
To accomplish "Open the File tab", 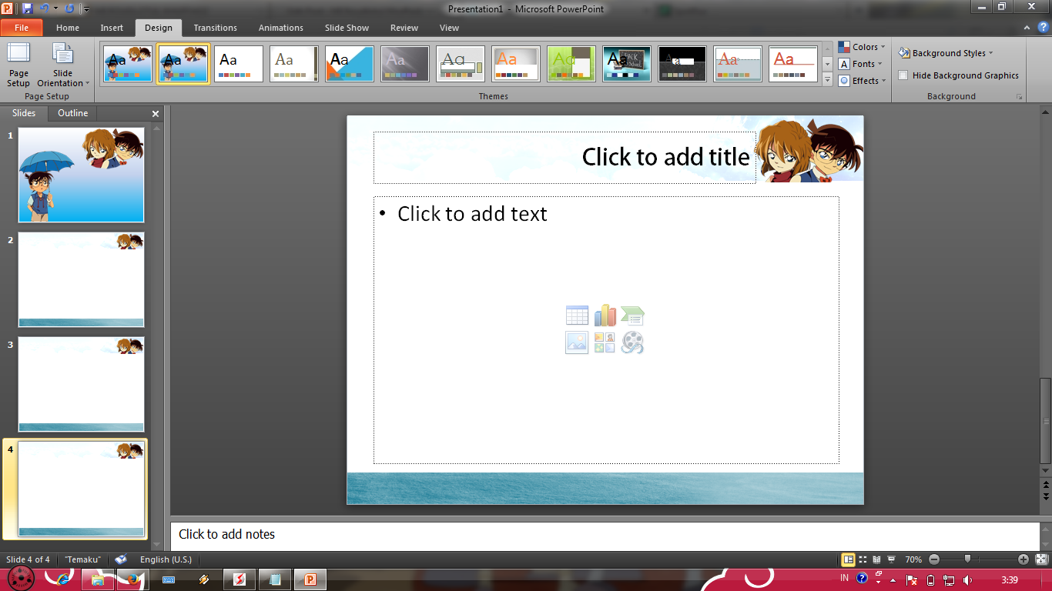I will (22, 28).
